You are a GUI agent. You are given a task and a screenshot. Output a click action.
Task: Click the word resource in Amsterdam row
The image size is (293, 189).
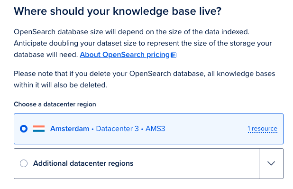click(265, 129)
